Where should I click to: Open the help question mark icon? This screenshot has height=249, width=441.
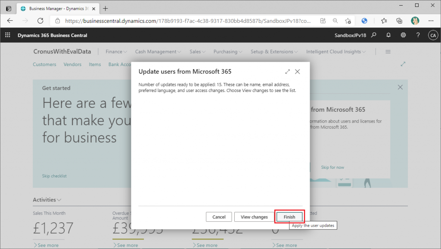pyautogui.click(x=418, y=35)
